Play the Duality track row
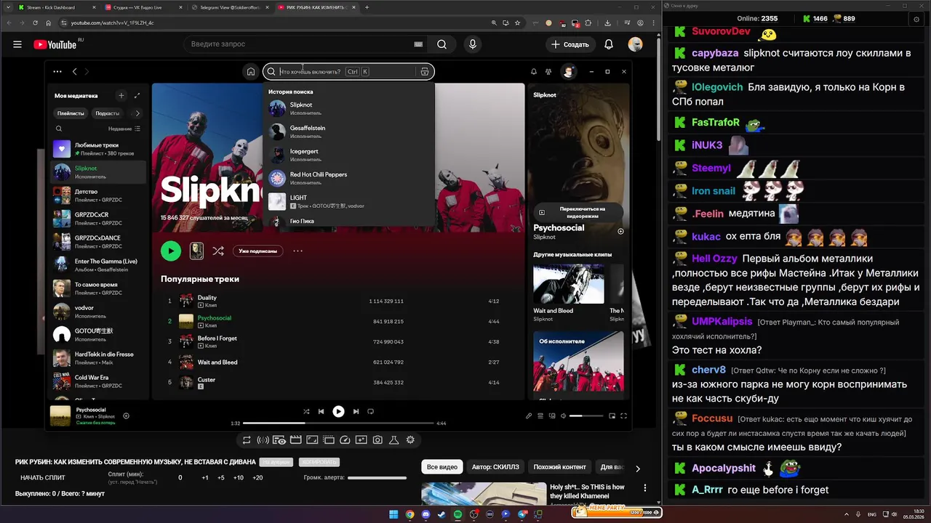Image resolution: width=931 pixels, height=523 pixels. (338, 301)
